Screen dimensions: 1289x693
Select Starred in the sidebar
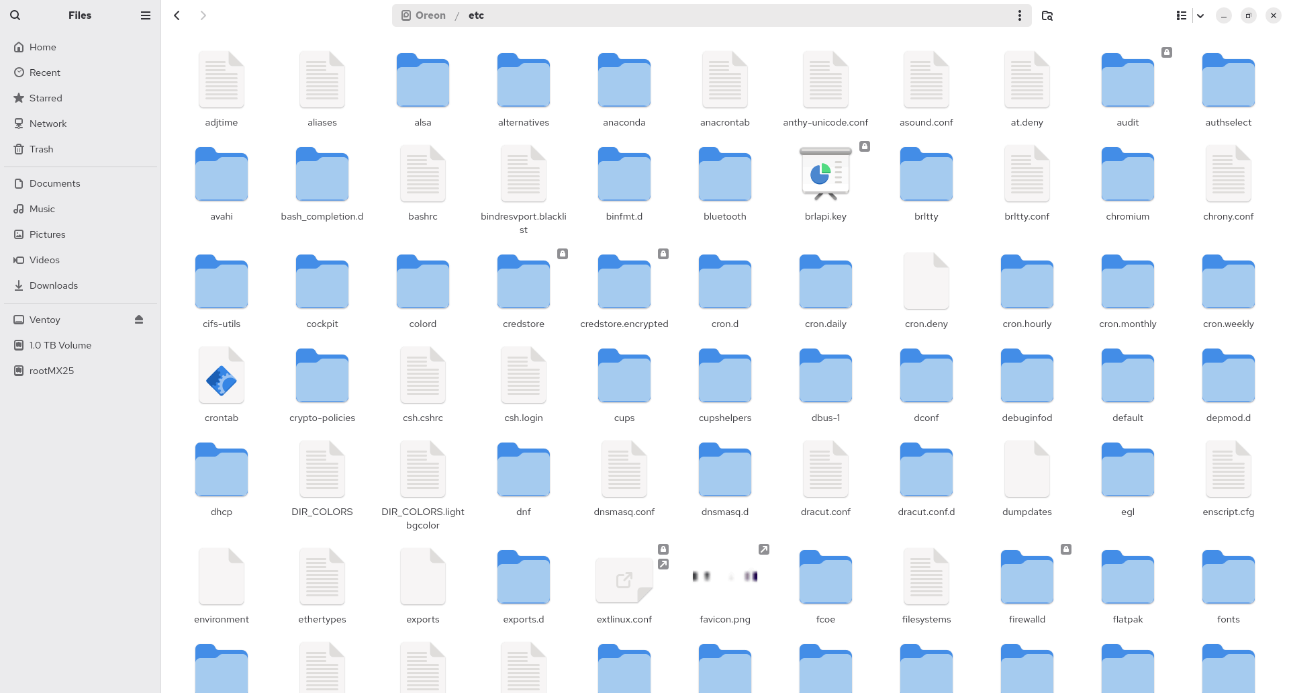pyautogui.click(x=46, y=98)
